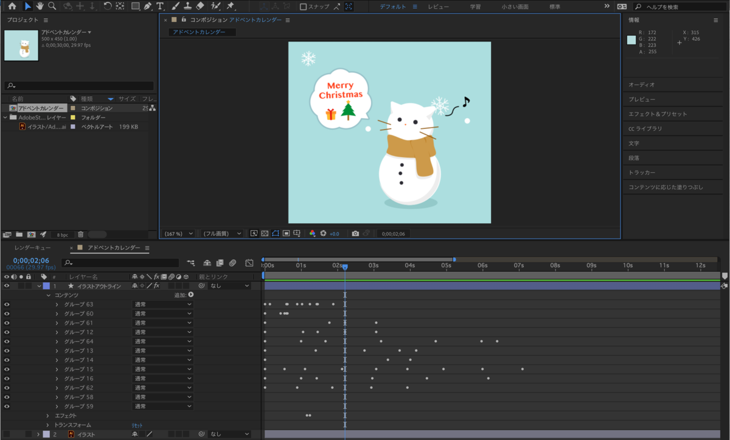Click the fast previews icon
730x440 pixels.
pyautogui.click(x=254, y=233)
